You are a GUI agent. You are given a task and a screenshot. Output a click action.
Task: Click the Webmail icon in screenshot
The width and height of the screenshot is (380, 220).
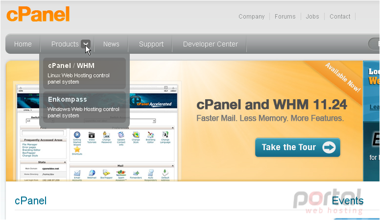pos(92,173)
